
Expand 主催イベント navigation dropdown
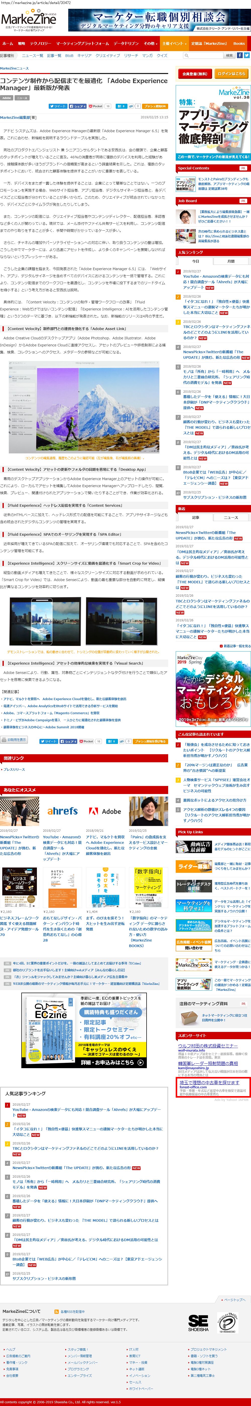click(174, 43)
